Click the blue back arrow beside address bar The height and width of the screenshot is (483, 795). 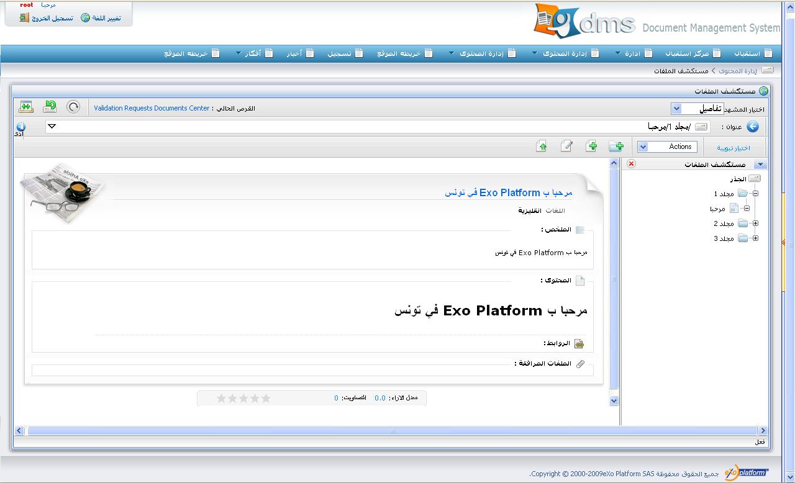pos(753,127)
